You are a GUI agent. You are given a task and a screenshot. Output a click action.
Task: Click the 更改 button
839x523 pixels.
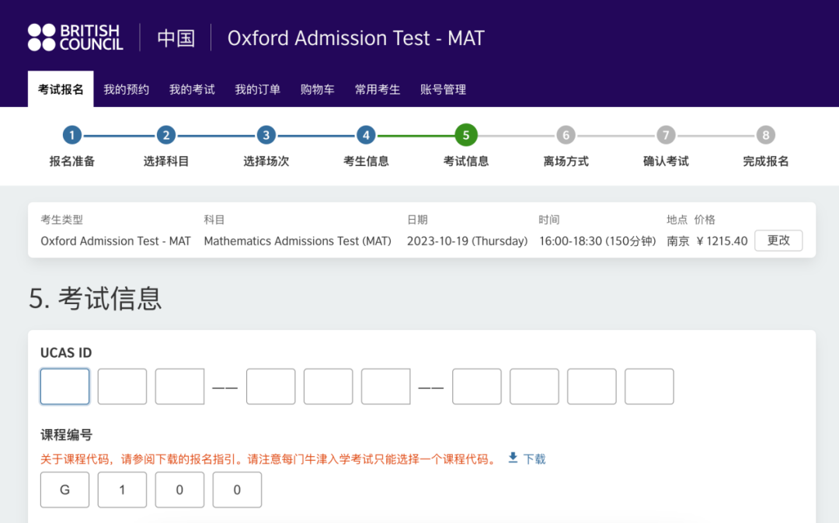tap(778, 241)
